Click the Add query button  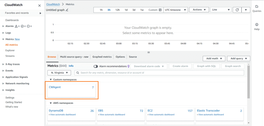point(239,59)
